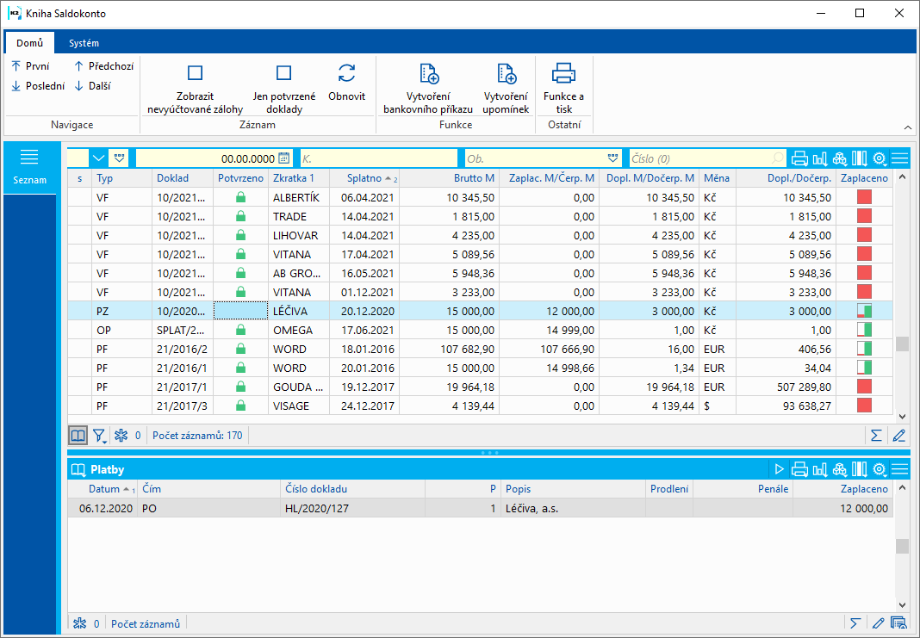Click the red Zaplaceno indicator for ALBERTÍK row
Image resolution: width=920 pixels, height=638 pixels.
864,197
